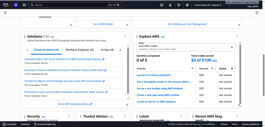
Task: Open Create an Aurora or RDS database
Action: [x=156, y=102]
